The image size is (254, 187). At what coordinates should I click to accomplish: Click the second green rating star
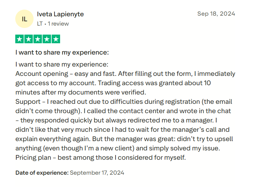(29, 39)
